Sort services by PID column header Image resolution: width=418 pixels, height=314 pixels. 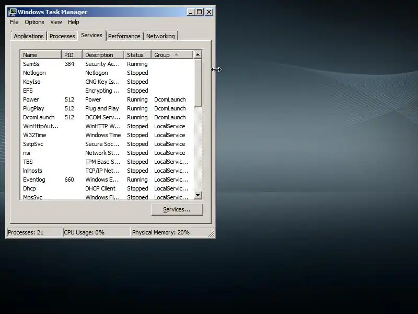click(72, 55)
